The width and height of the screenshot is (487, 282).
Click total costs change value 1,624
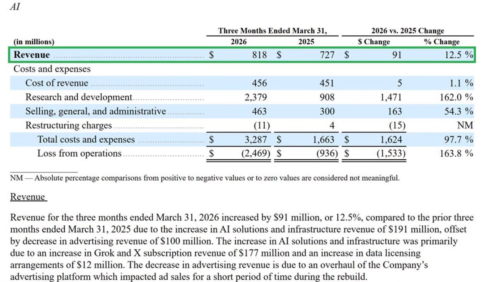pos(391,140)
